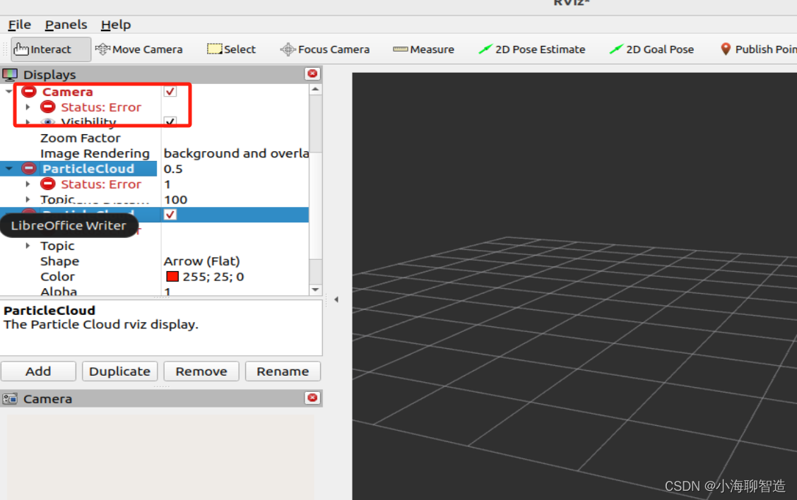The image size is (797, 500).
Task: Select the Publish Point tool
Action: coord(758,49)
